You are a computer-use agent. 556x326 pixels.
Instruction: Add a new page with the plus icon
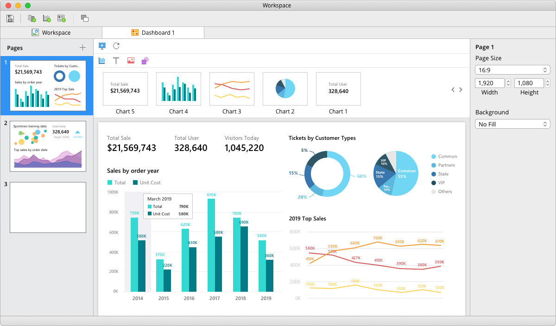[x=82, y=48]
